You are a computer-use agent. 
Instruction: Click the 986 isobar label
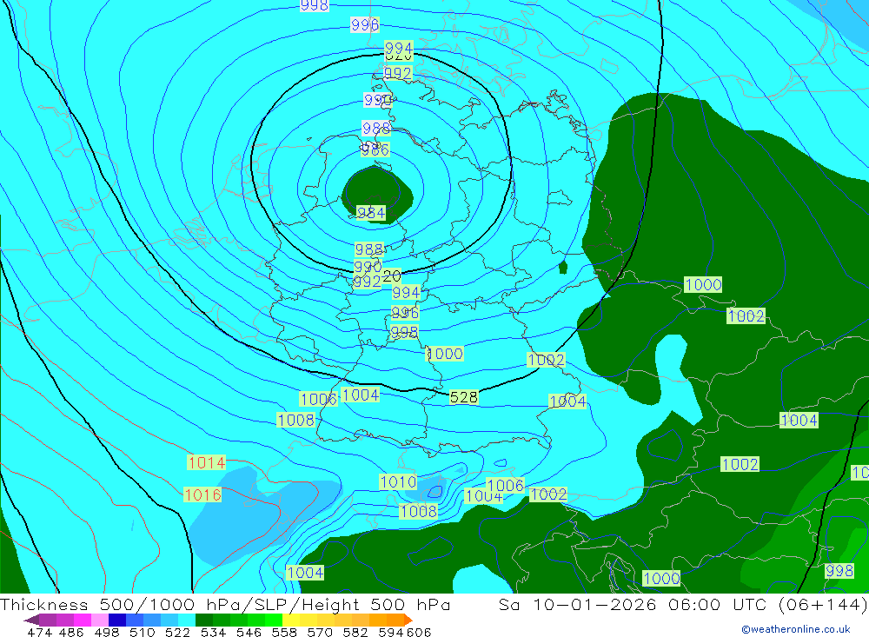375,149
